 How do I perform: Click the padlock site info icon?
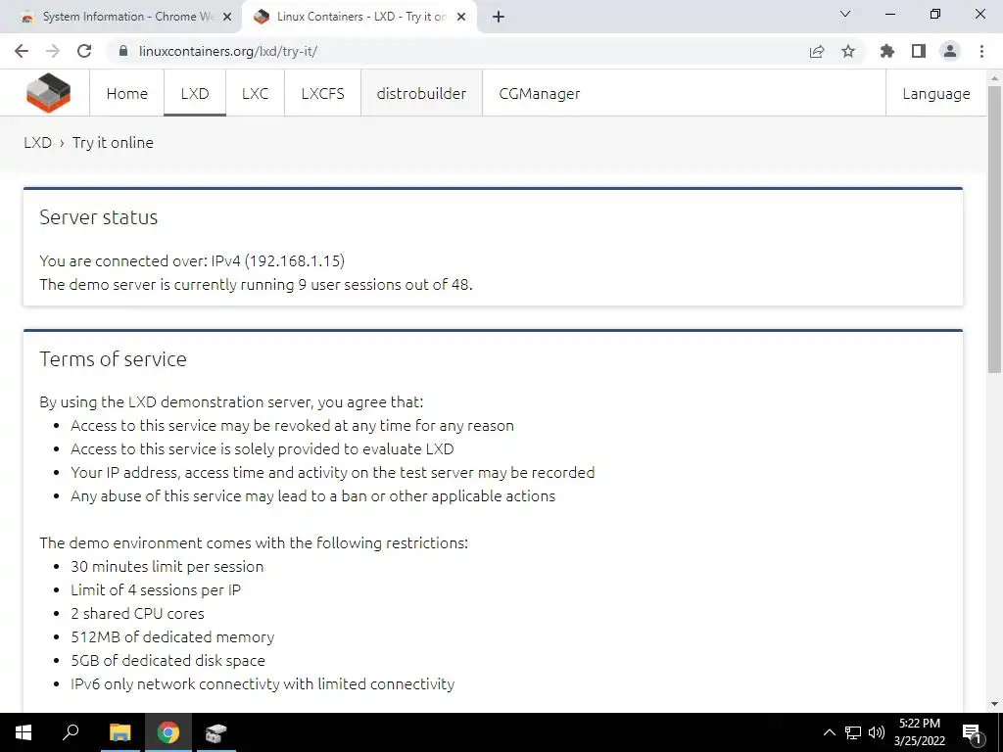point(123,51)
